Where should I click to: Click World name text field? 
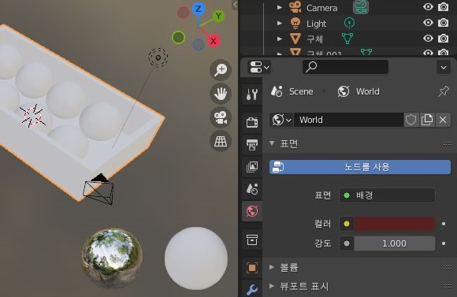click(x=348, y=120)
